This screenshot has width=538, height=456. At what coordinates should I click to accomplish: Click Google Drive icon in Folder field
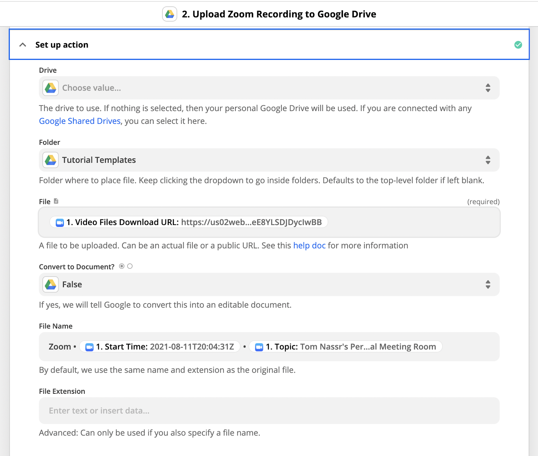51,160
